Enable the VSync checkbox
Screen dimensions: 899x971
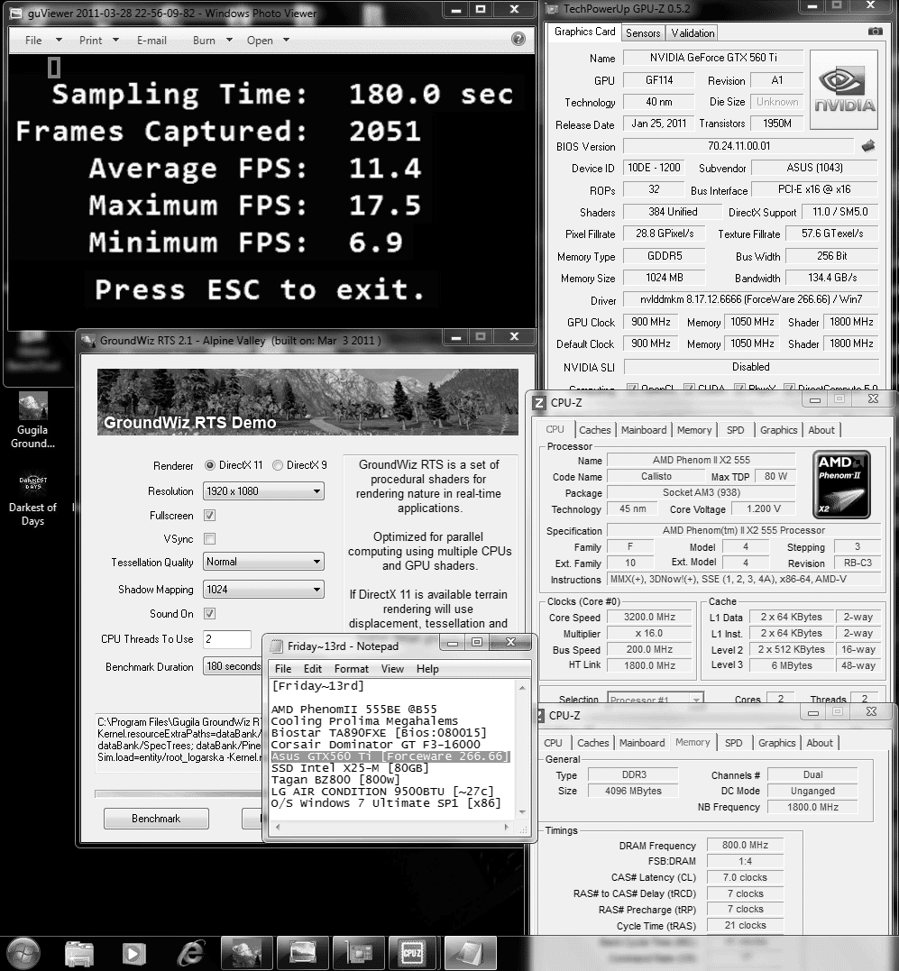210,539
